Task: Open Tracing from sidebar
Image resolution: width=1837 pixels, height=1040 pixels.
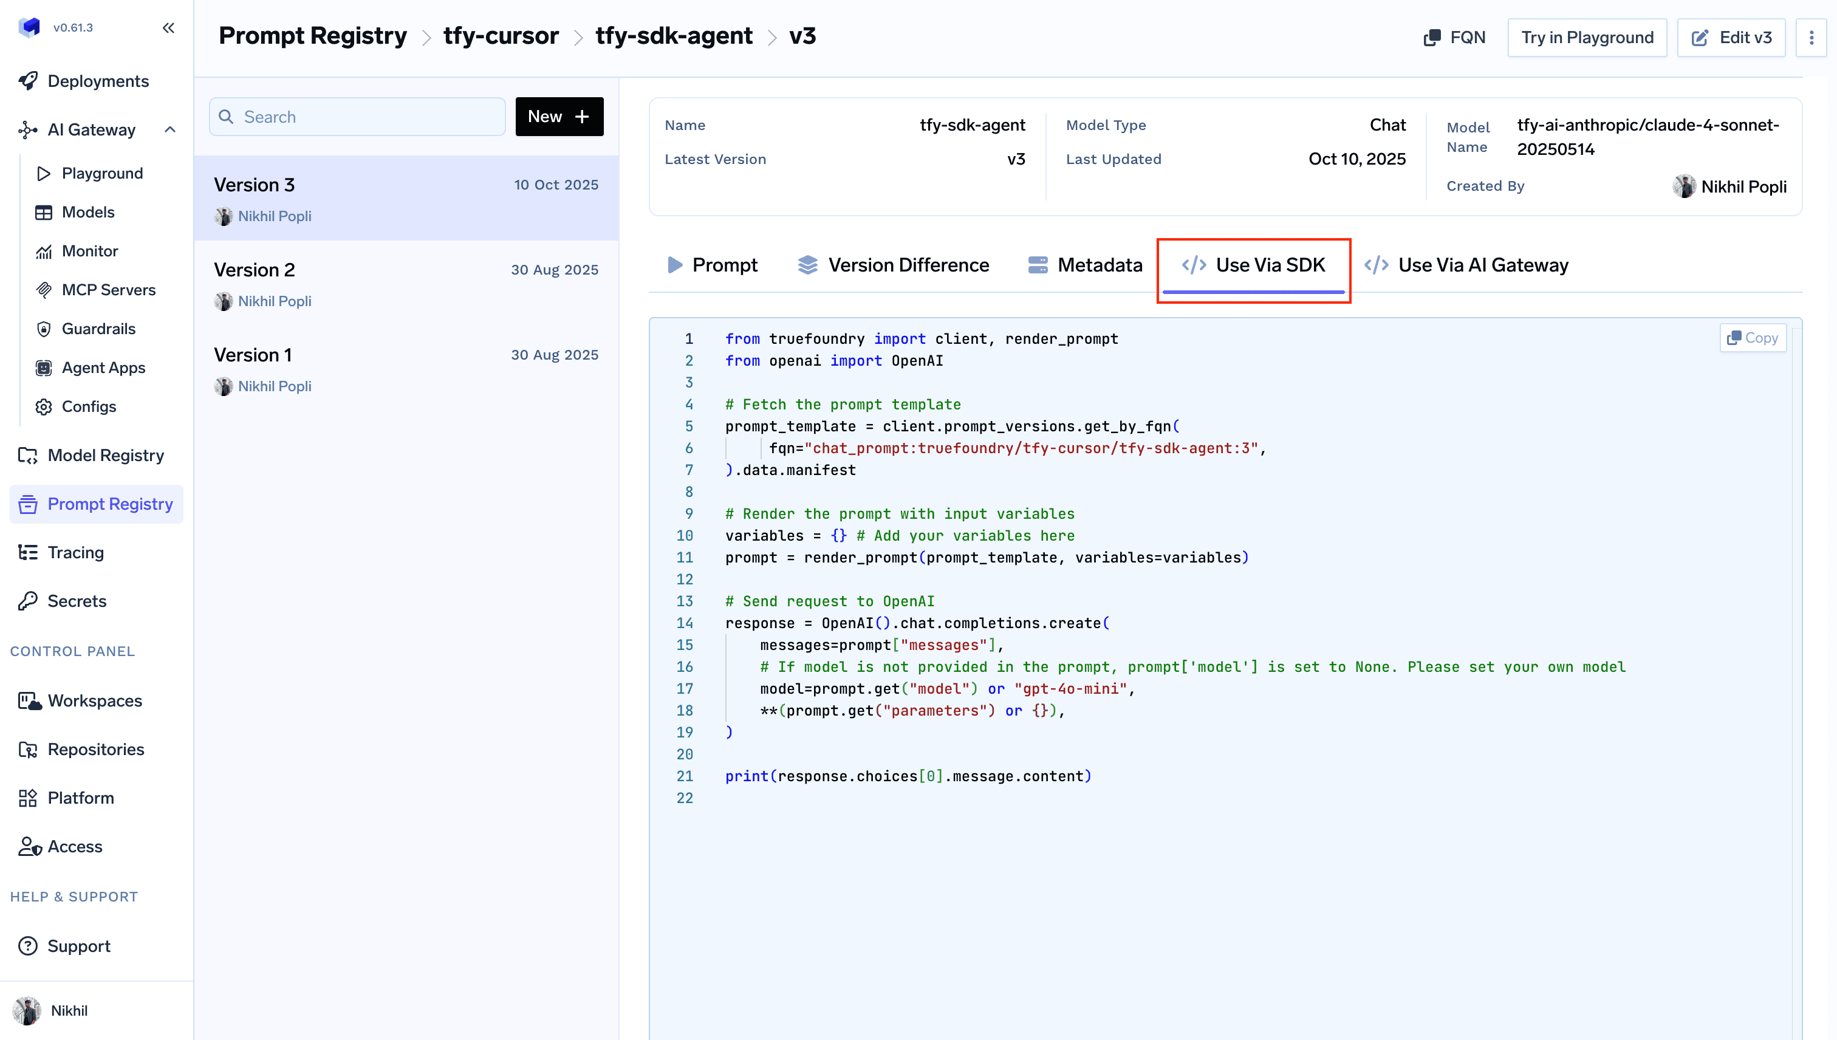Action: pos(75,552)
